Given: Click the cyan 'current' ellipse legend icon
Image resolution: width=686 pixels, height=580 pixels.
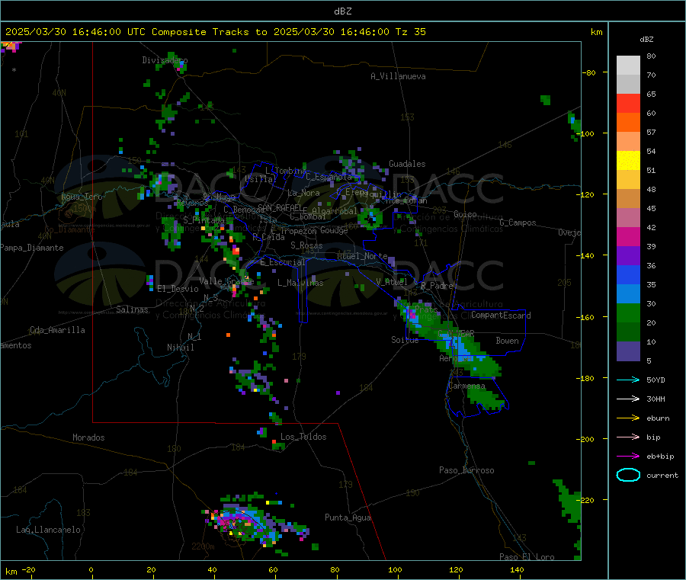Looking at the screenshot, I should [x=628, y=475].
